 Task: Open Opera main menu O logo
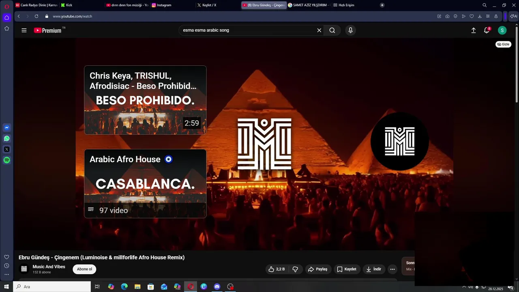(x=6, y=6)
